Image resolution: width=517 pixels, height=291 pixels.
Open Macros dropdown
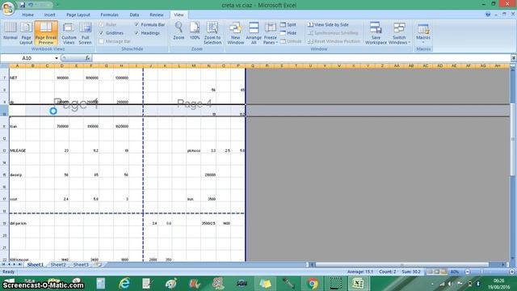coord(423,33)
